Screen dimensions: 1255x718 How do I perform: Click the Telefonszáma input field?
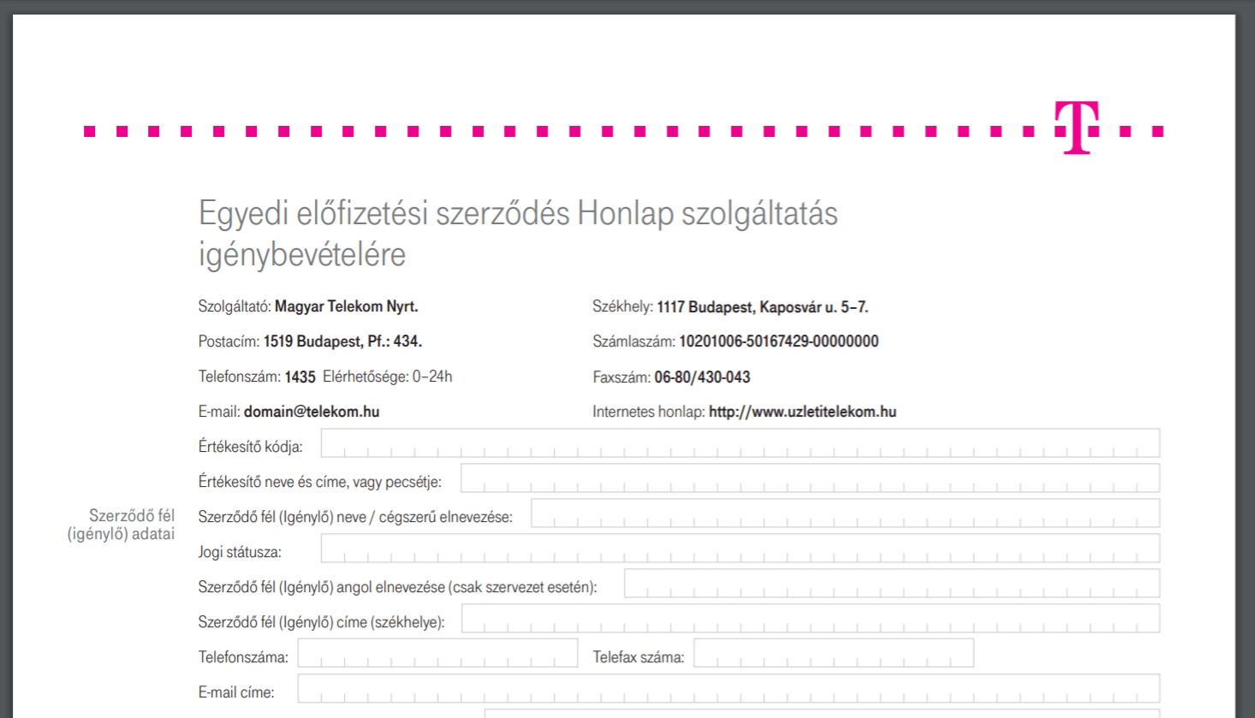point(437,653)
